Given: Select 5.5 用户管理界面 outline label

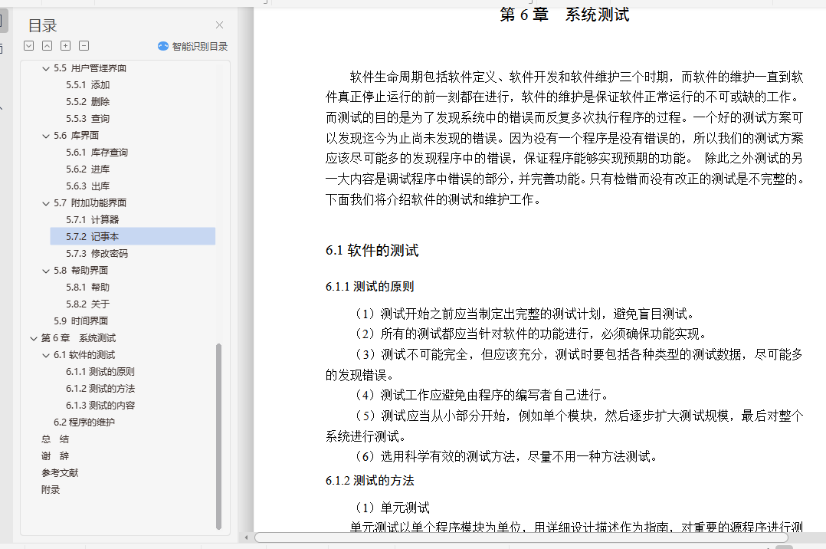Looking at the screenshot, I should (x=90, y=68).
